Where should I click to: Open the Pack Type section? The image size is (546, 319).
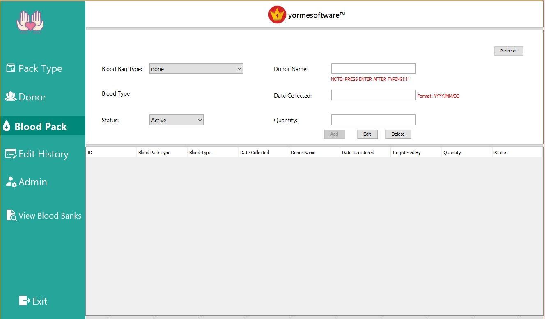[40, 68]
